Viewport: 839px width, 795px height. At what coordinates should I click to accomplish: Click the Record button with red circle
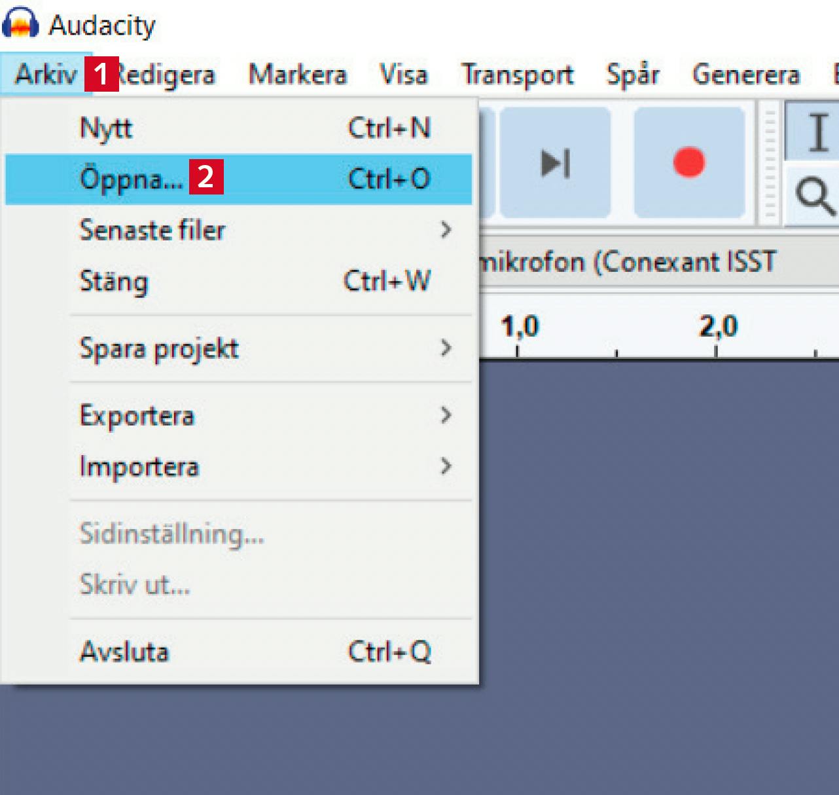click(x=688, y=162)
